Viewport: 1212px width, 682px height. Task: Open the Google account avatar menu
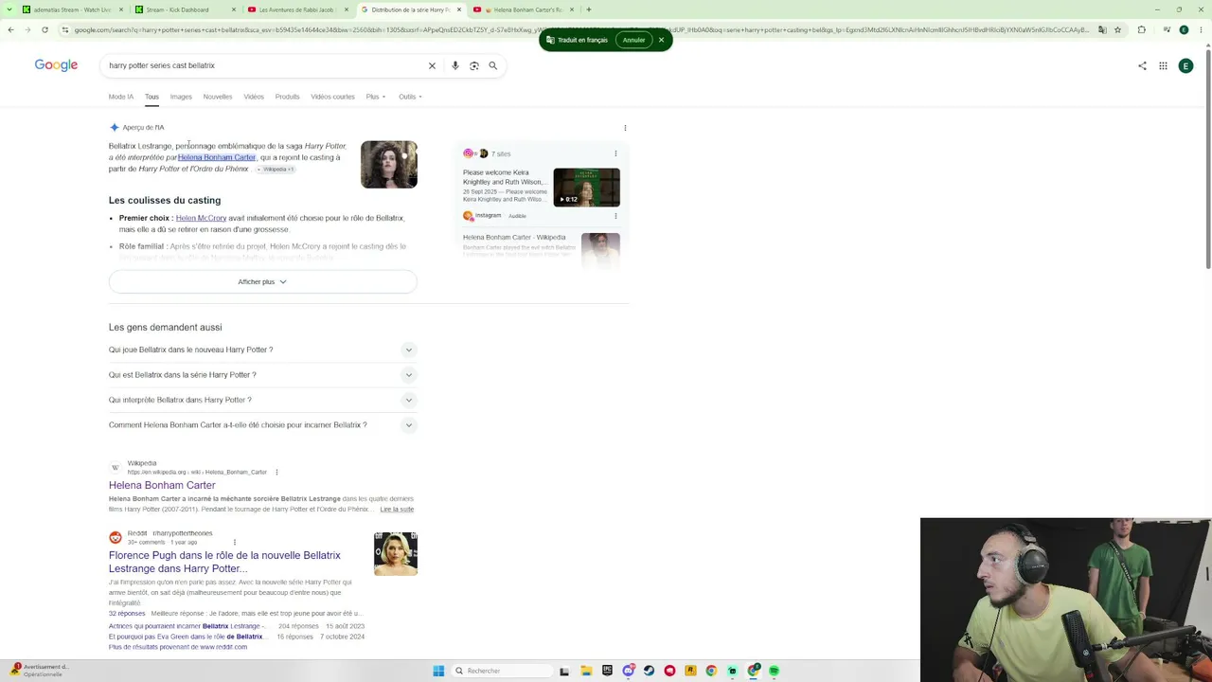coord(1185,65)
